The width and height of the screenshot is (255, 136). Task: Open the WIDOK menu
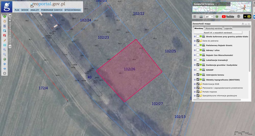25,10
